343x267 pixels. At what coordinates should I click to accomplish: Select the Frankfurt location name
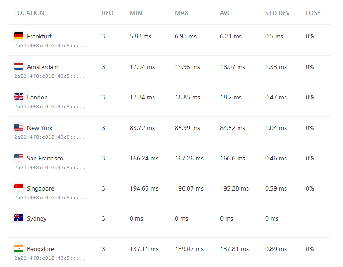pyautogui.click(x=39, y=36)
